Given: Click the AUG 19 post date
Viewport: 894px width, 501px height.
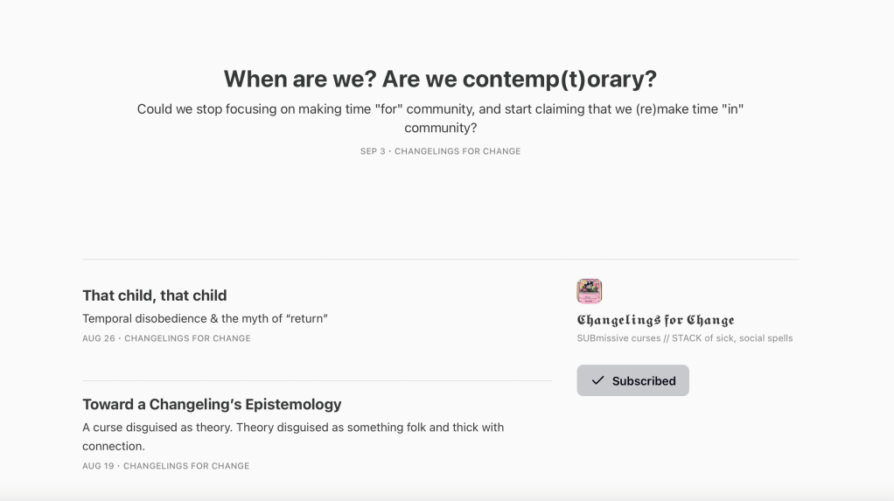Looking at the screenshot, I should click(x=98, y=466).
